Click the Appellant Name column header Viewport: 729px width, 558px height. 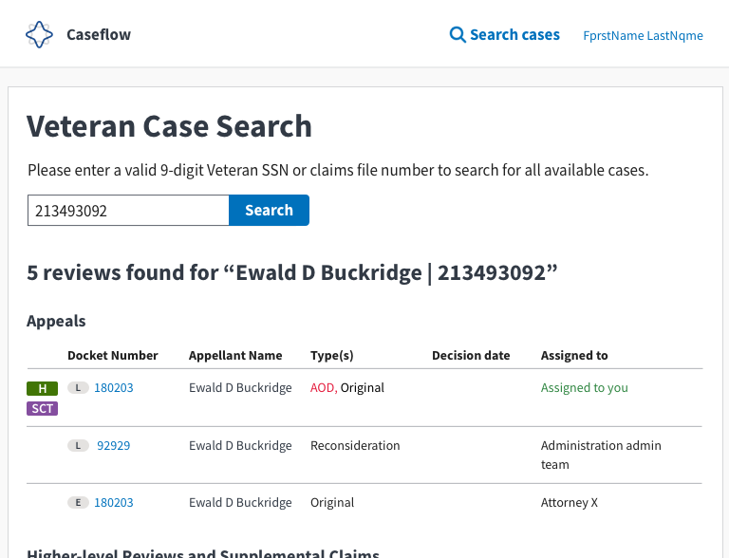coord(235,355)
